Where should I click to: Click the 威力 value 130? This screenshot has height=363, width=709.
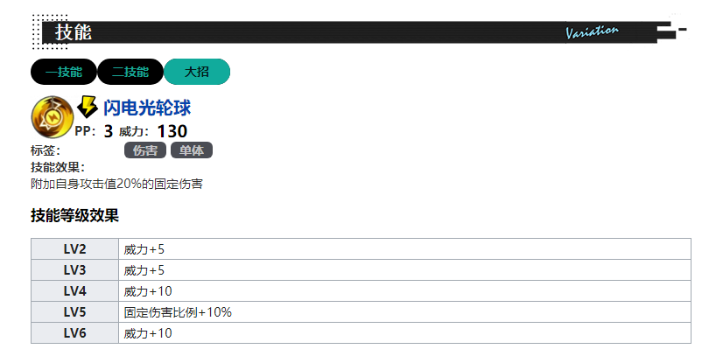coord(172,132)
